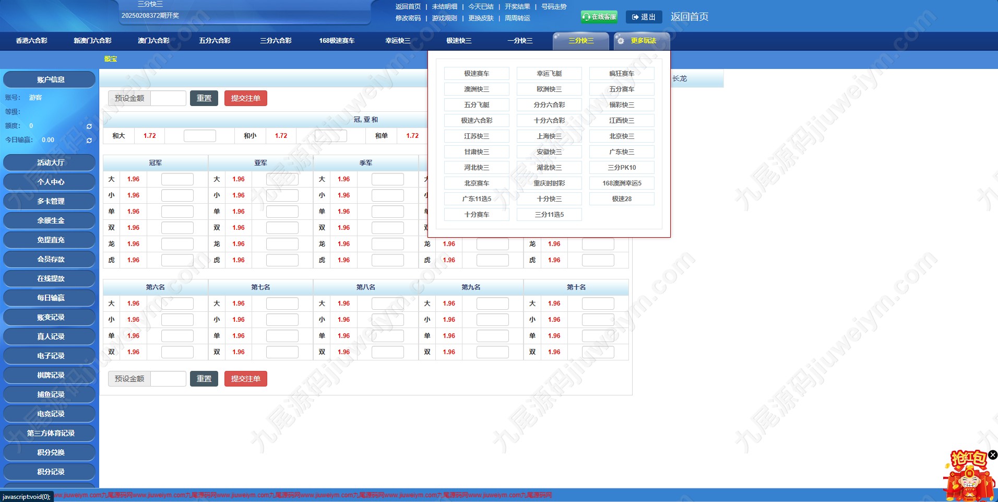Open the 抢红包 red envelope mascot
Image resolution: width=998 pixels, height=502 pixels.
coord(968,476)
